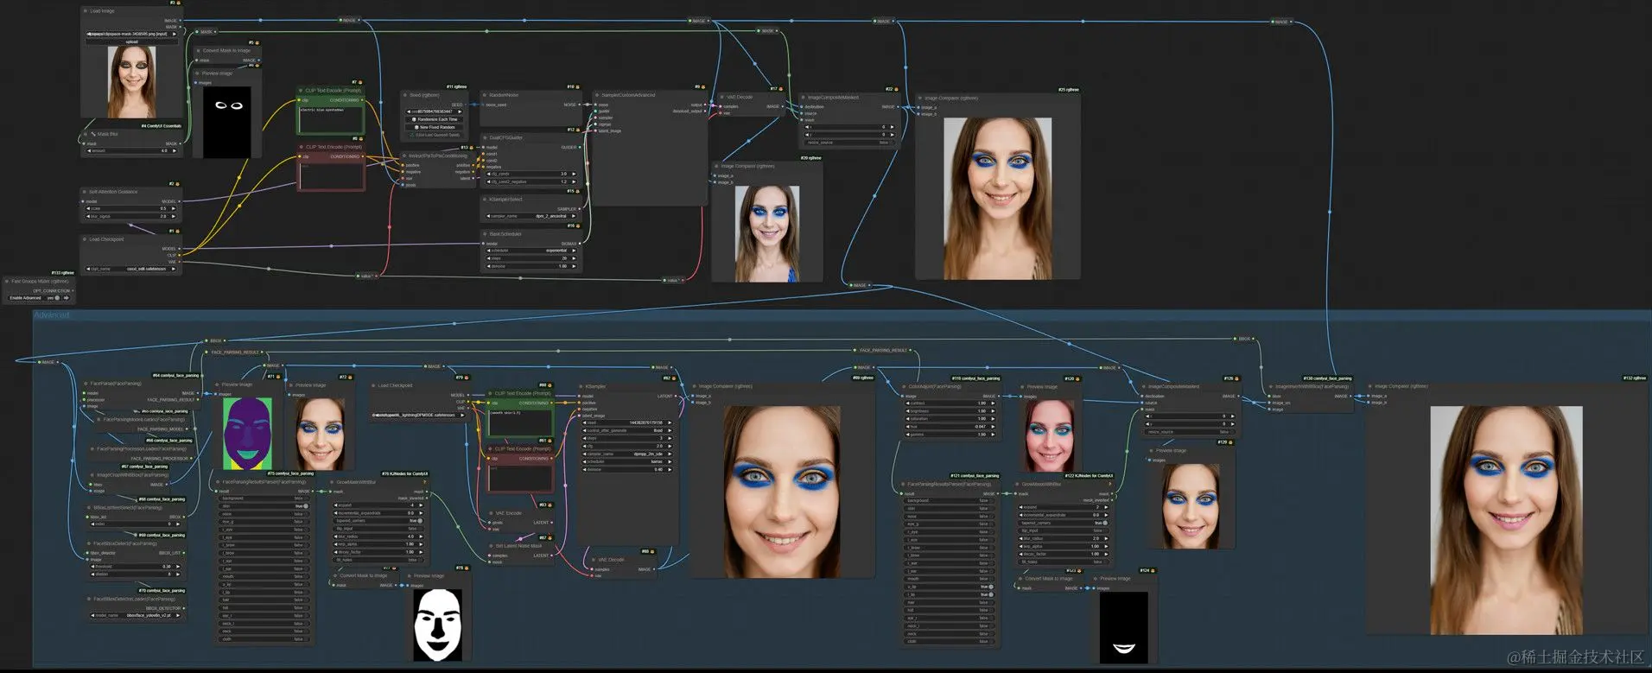Toggle l_lip option in FaceParsingResultsParser #121
Image resolution: width=1652 pixels, height=673 pixels.
(x=950, y=594)
